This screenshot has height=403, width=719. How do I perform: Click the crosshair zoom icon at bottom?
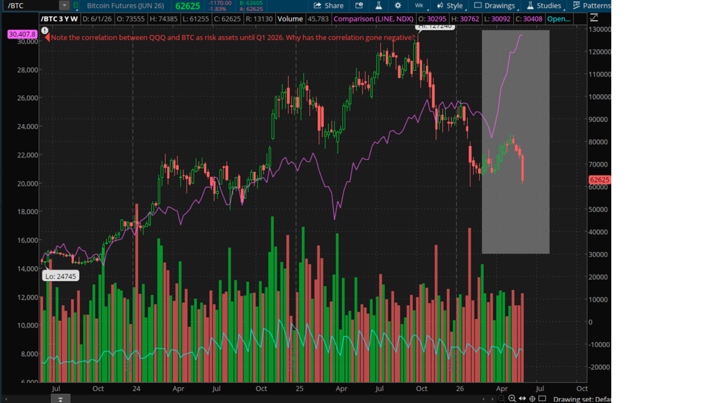532,399
